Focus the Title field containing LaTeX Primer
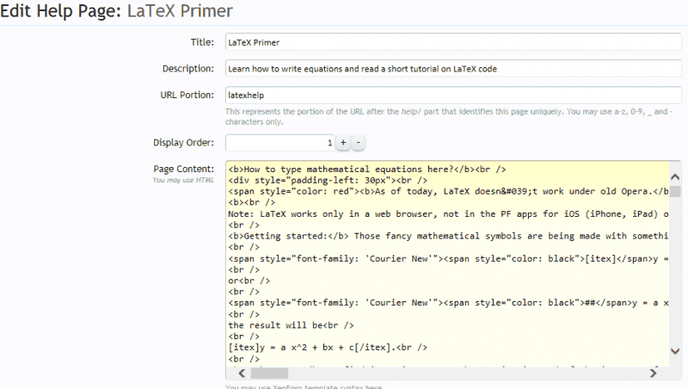This screenshot has width=688, height=389. [x=452, y=41]
